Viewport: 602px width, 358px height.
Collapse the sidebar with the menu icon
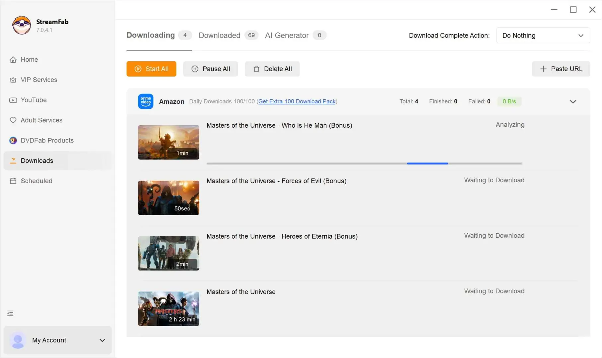[x=10, y=313]
